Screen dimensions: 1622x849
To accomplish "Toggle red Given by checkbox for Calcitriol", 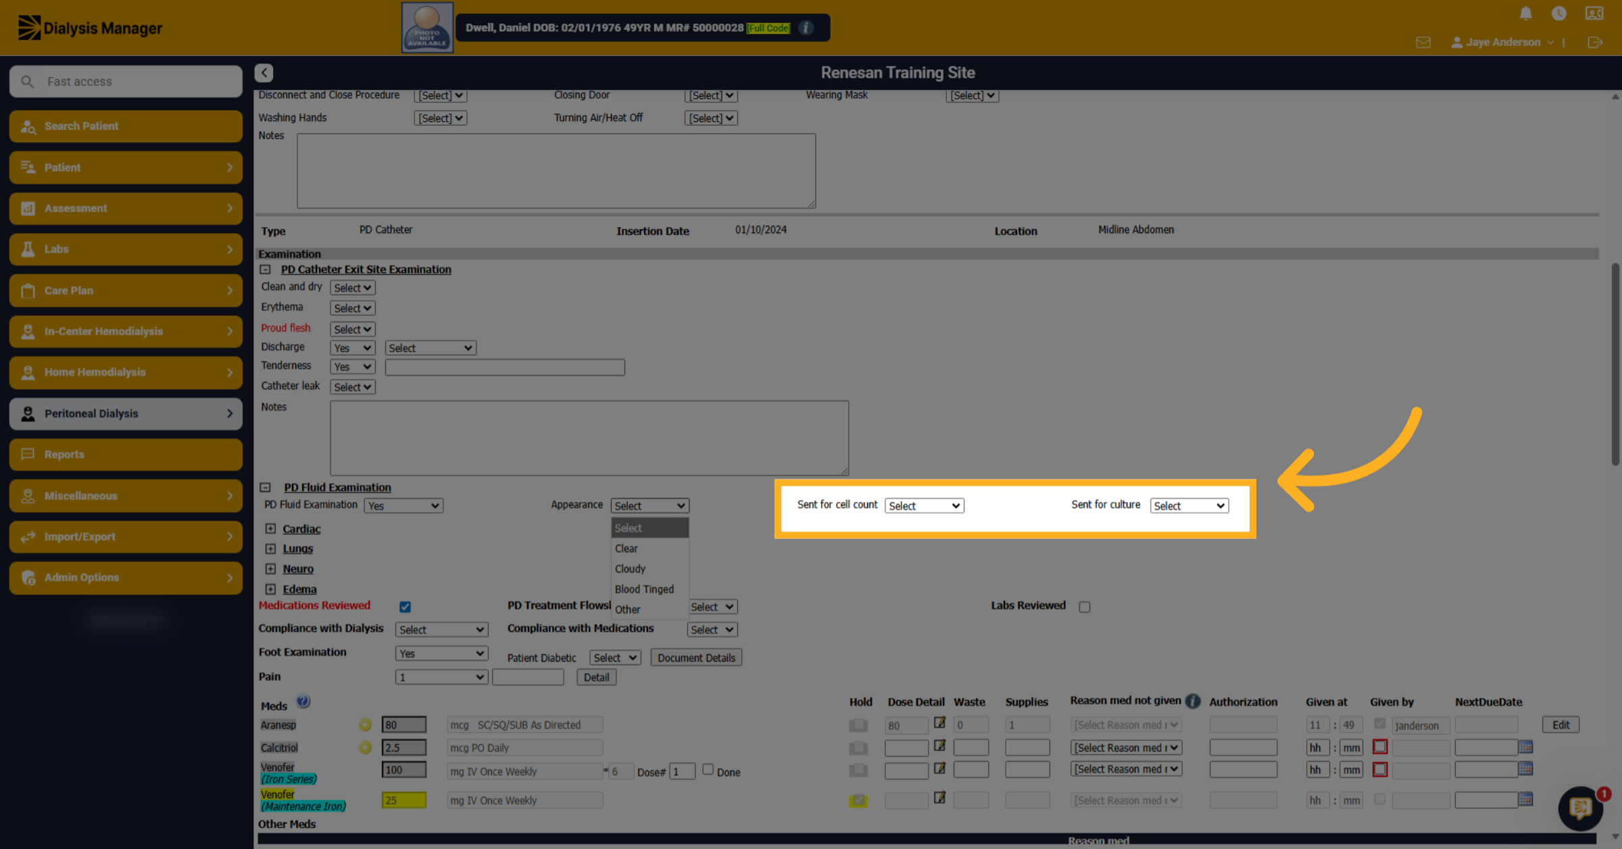I will pos(1380,747).
